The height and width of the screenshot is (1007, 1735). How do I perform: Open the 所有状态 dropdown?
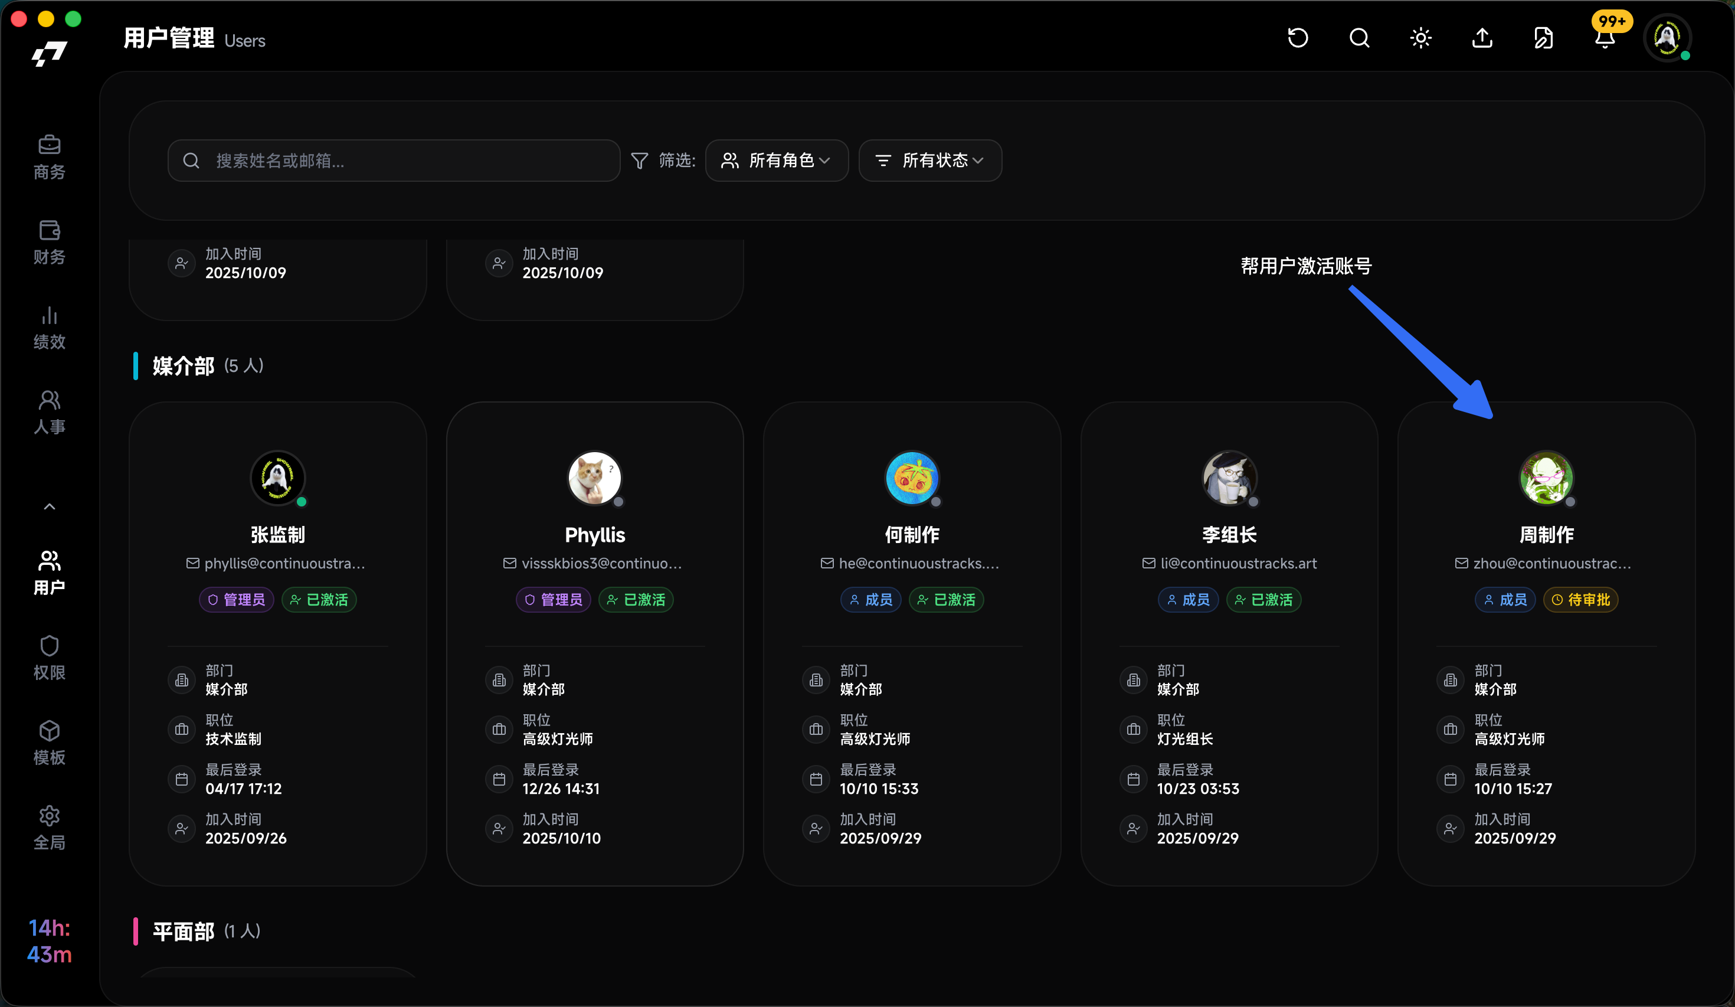click(x=930, y=161)
